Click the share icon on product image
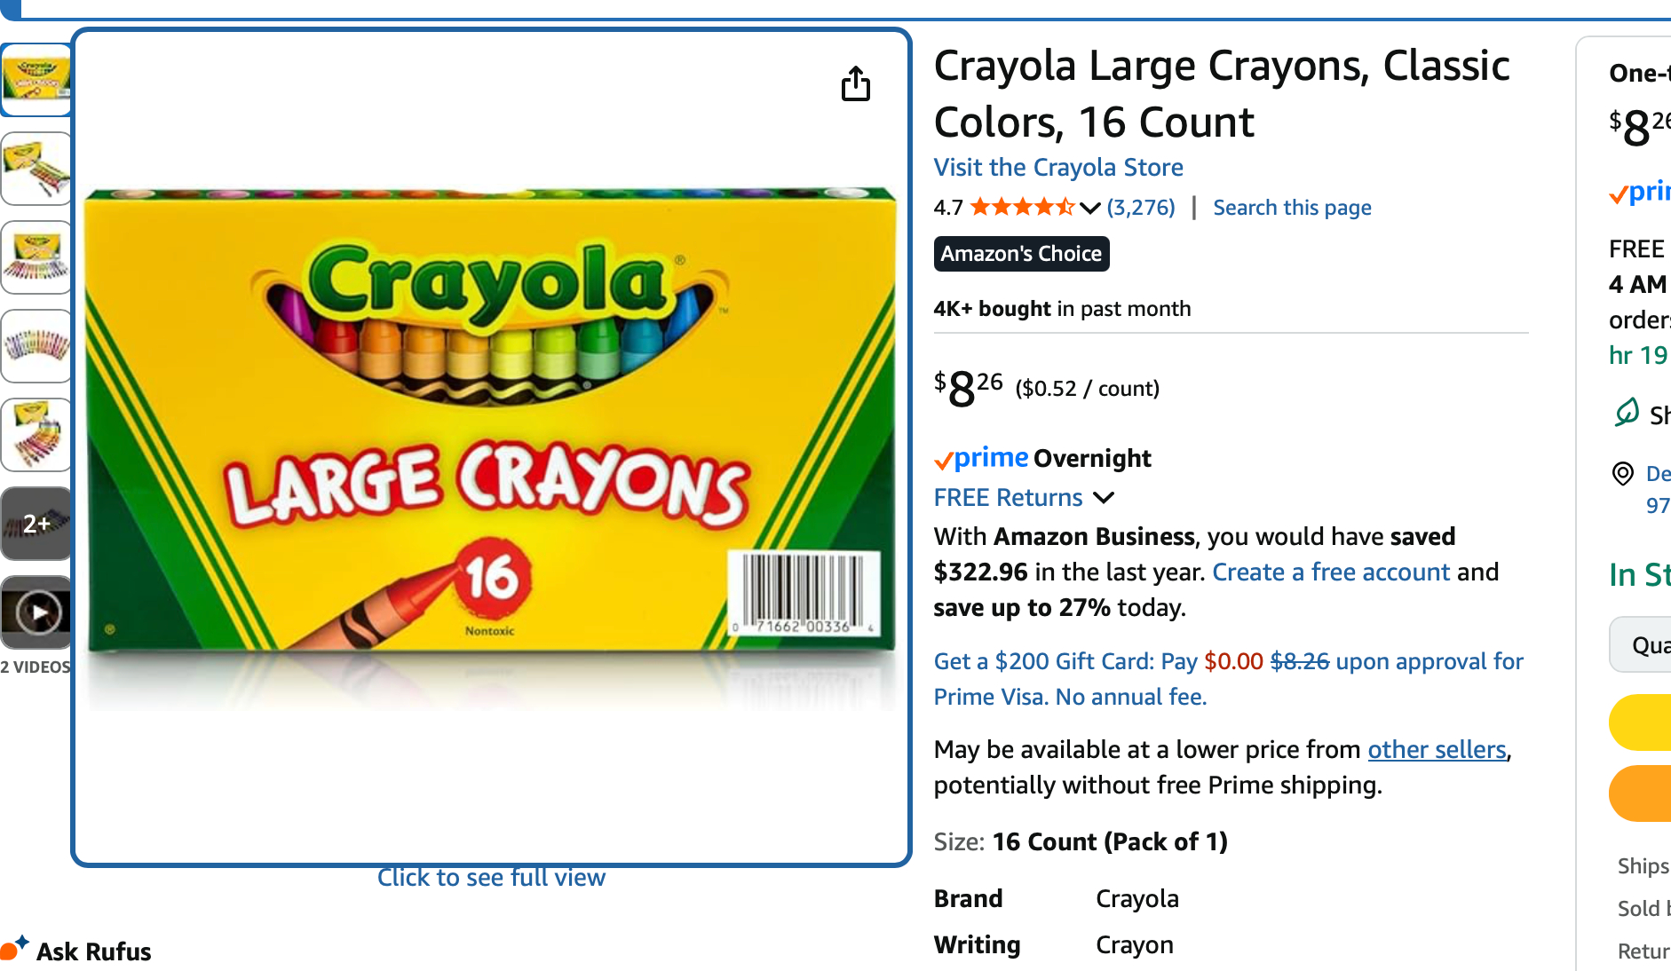This screenshot has height=971, width=1671. pos(855,84)
